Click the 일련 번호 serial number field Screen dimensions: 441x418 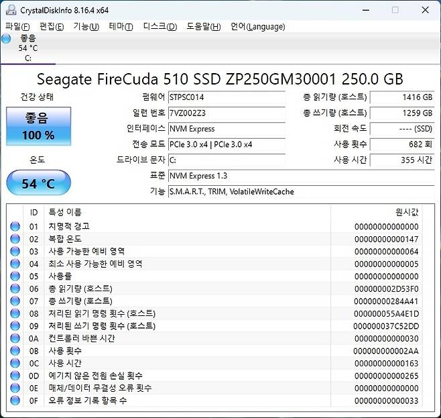[226, 113]
